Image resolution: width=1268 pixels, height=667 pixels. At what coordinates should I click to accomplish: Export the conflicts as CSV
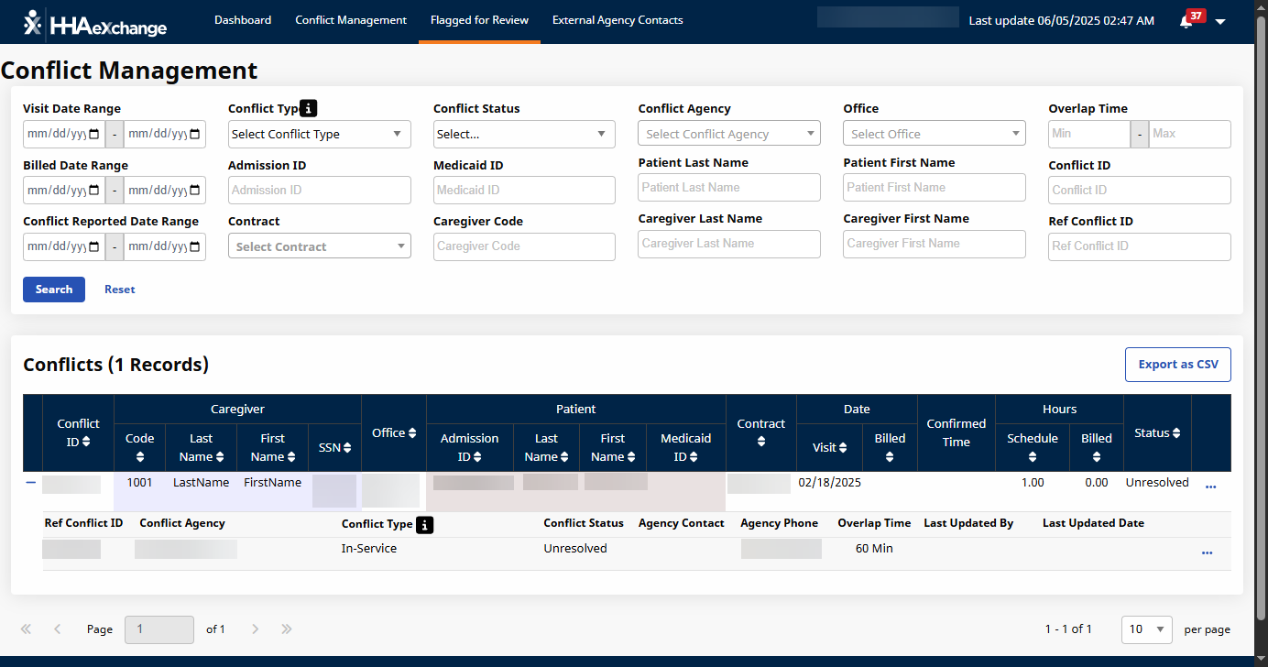click(1177, 364)
